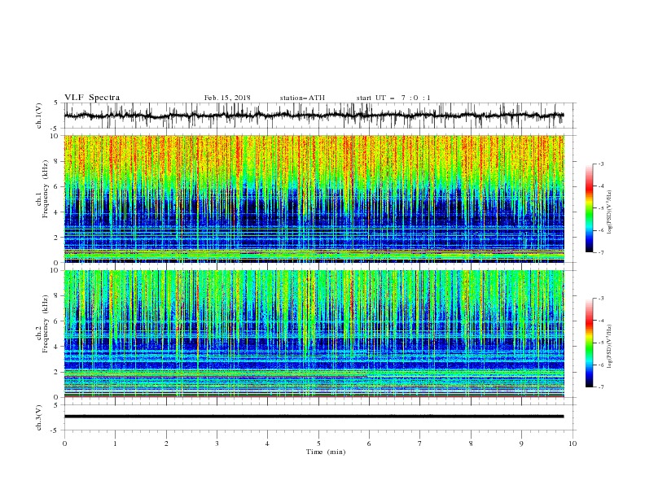Click the ch.2 spectrogram panel

pyautogui.click(x=314, y=334)
